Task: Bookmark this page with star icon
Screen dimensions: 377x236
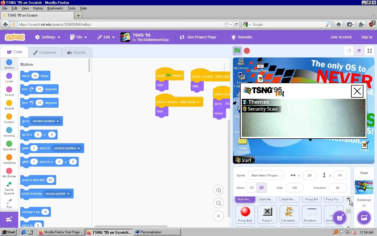Action: coord(226,24)
